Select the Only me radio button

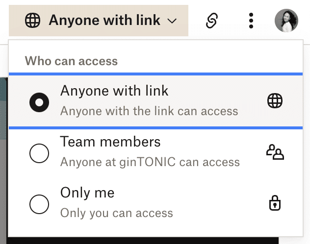pos(39,204)
